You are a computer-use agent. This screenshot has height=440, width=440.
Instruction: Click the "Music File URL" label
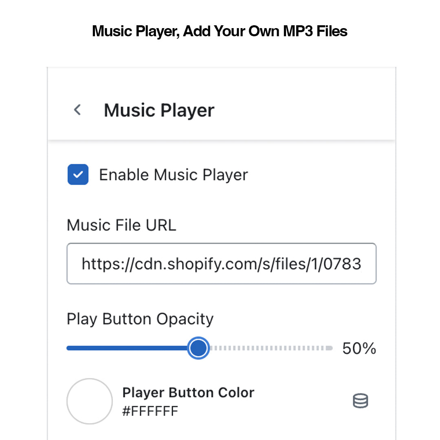pos(121,225)
